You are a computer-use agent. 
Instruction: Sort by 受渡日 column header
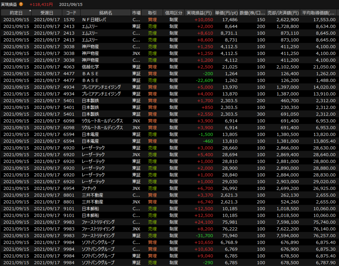(47, 13)
